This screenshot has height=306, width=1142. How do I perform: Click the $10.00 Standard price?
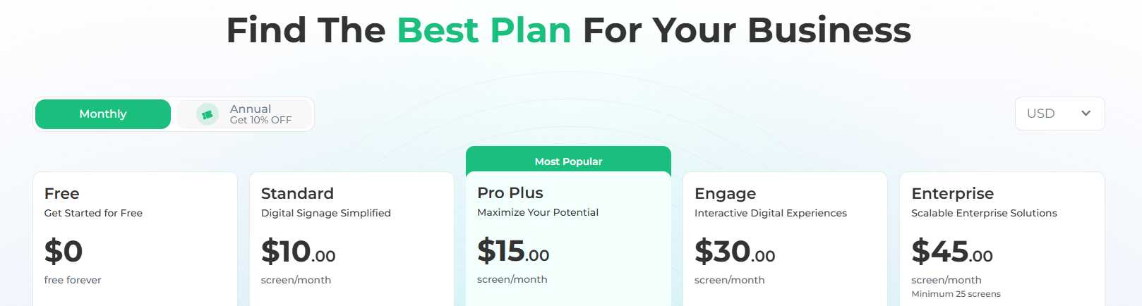coord(298,252)
